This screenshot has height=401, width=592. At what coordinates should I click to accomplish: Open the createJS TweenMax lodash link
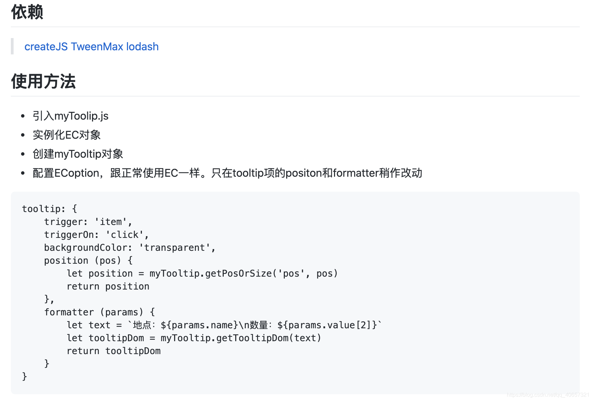pos(91,47)
